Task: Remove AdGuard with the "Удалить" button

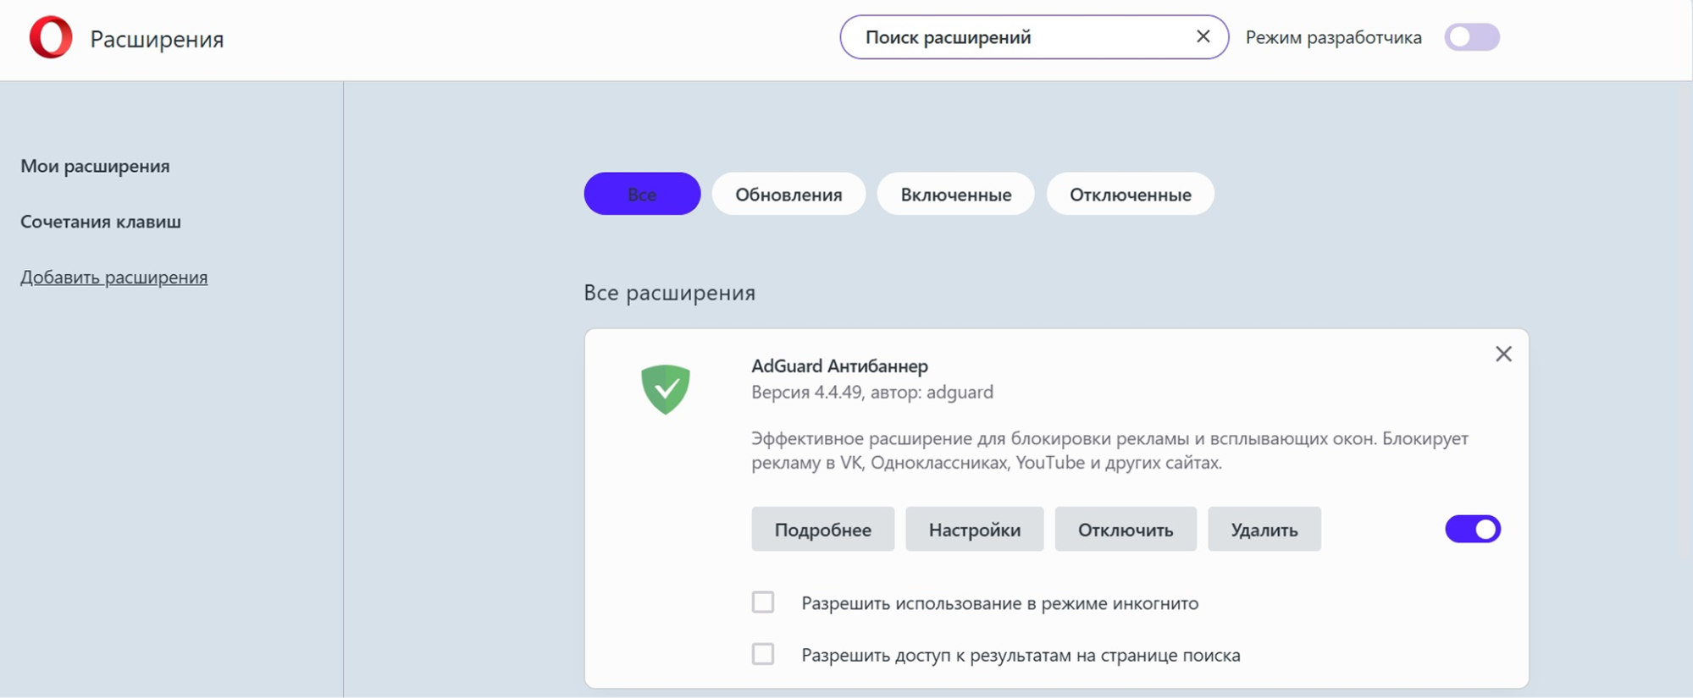Action: (1264, 530)
